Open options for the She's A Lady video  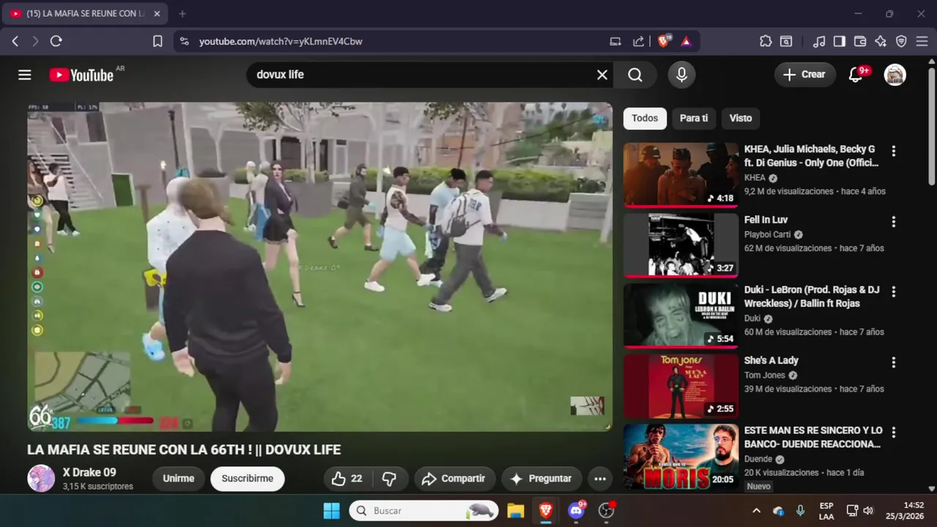click(x=893, y=362)
